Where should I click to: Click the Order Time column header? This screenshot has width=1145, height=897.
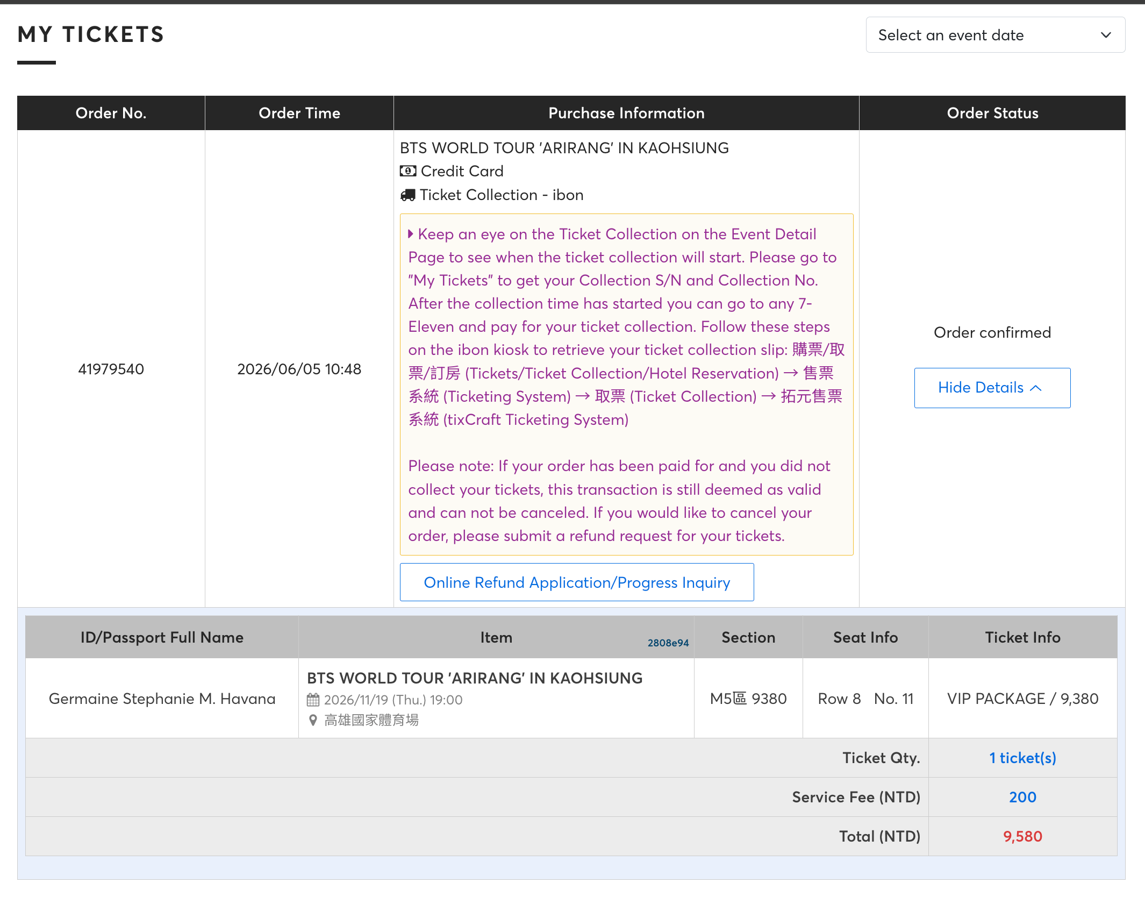click(299, 113)
